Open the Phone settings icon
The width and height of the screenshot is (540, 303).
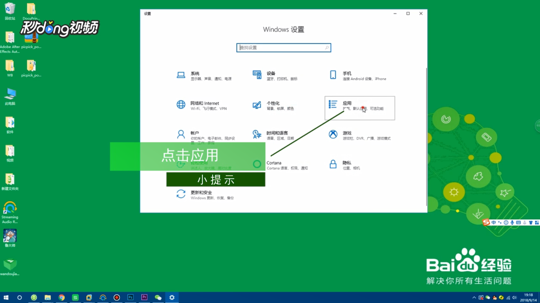click(333, 75)
